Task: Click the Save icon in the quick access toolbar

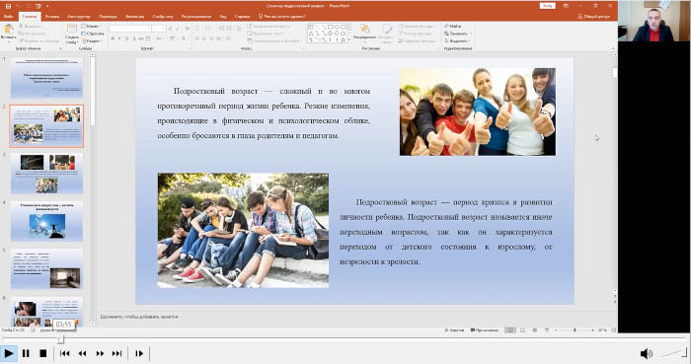Action: point(8,6)
